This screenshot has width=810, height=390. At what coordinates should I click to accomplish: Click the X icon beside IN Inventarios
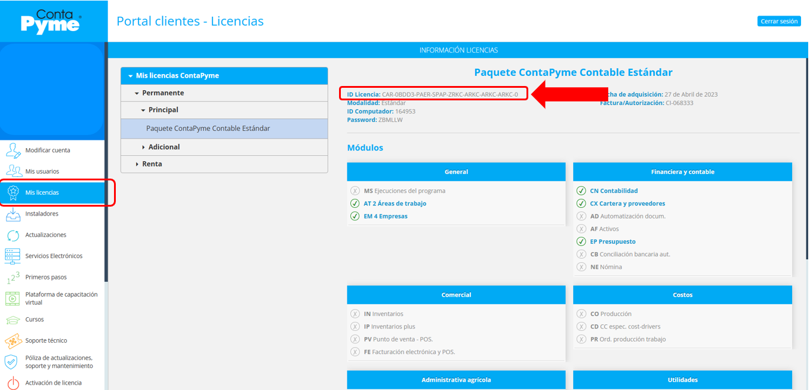click(x=355, y=314)
